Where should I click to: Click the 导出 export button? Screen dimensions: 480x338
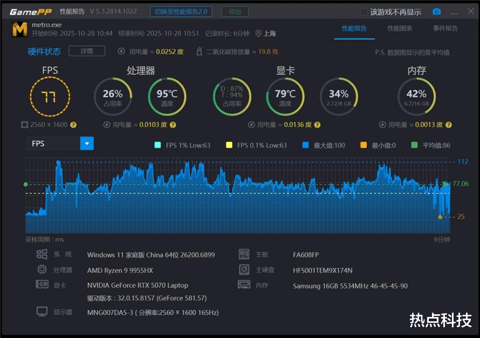coord(235,12)
